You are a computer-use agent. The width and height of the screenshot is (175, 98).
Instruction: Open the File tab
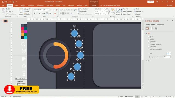tap(3, 5)
